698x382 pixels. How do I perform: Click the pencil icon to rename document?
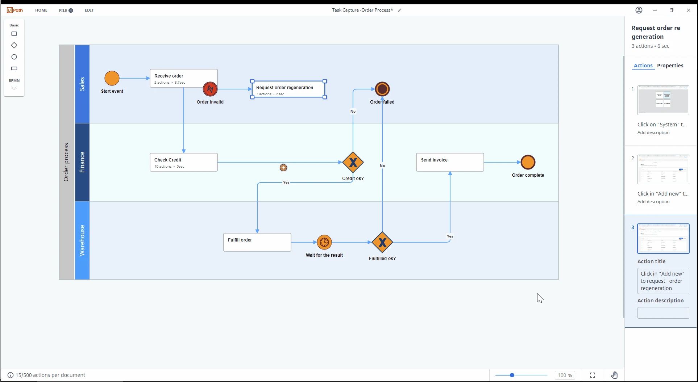[400, 10]
